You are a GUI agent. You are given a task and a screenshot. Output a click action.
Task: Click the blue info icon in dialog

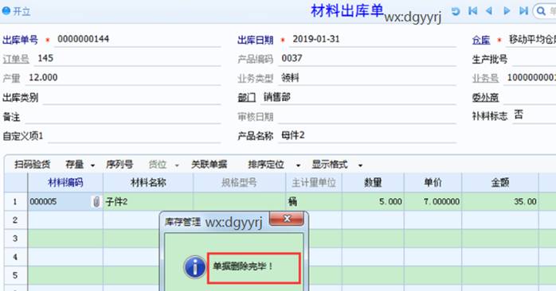194,266
